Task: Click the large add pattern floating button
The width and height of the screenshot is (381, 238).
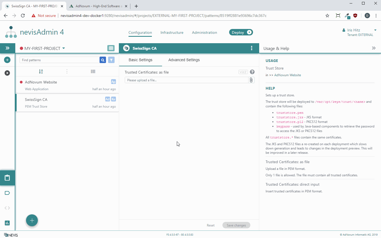Action: tap(32, 221)
